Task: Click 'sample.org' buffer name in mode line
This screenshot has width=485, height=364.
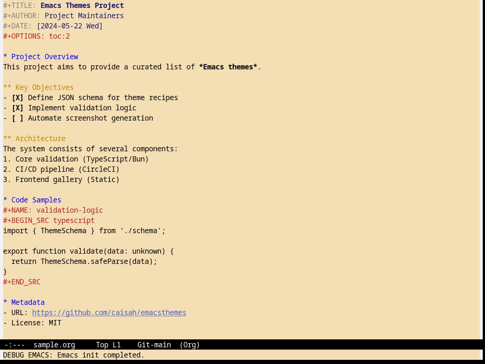Action: (54, 345)
